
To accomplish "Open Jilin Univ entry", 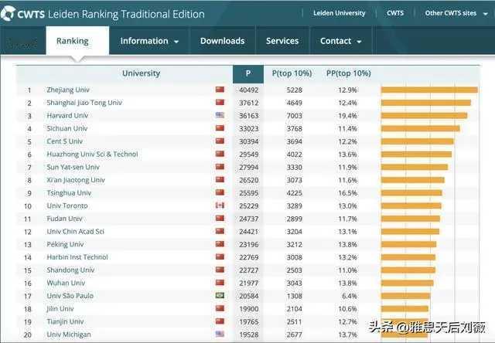I will click(60, 309).
